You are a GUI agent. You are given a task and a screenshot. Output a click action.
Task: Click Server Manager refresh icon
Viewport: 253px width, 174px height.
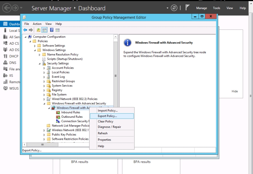coord(174,8)
